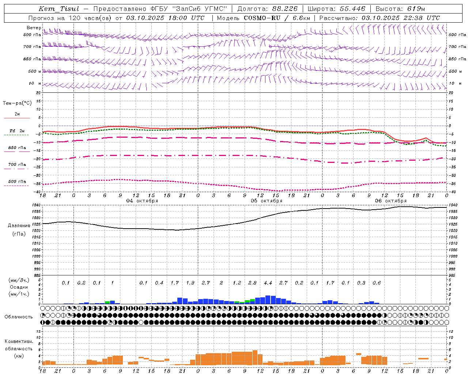Click the date label 05 октября

click(x=267, y=201)
